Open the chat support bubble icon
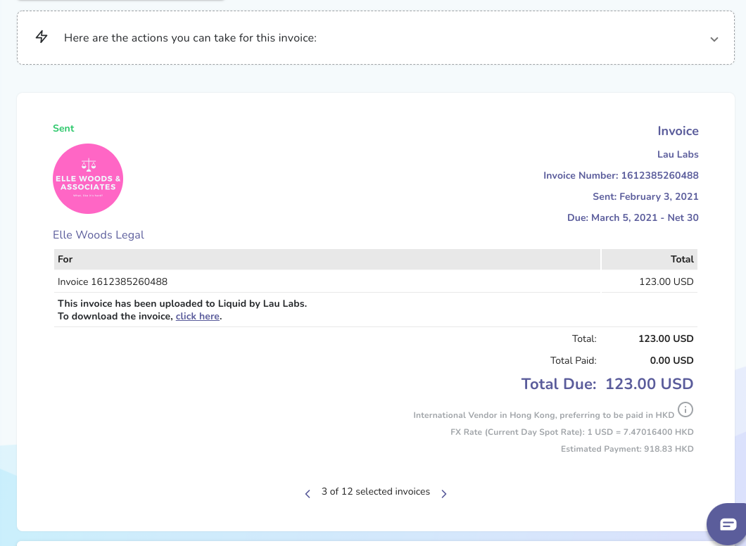The height and width of the screenshot is (546, 746). click(728, 524)
